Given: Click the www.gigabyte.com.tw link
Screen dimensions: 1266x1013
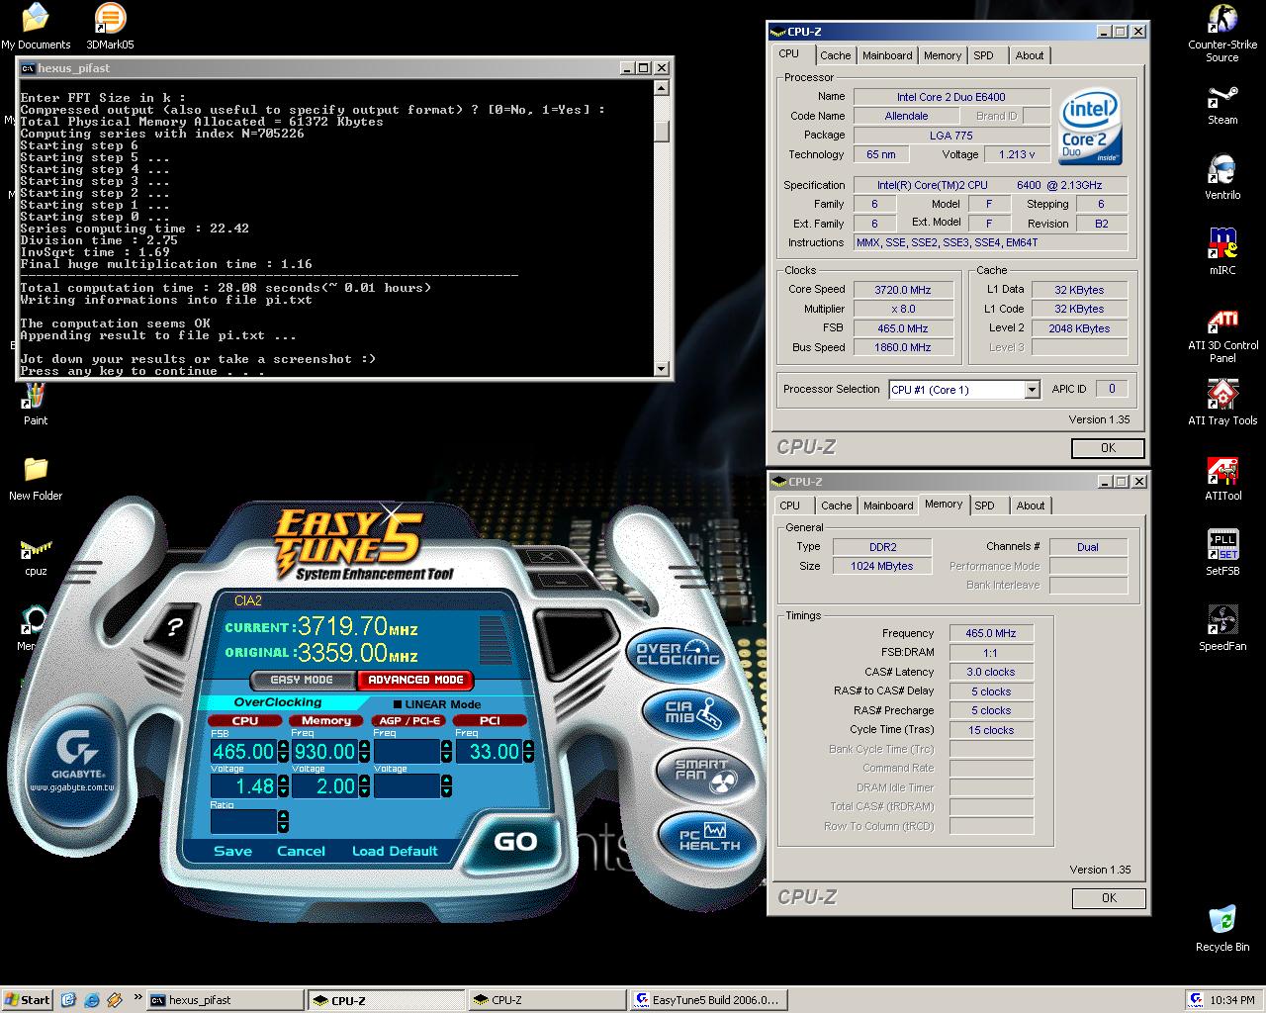Looking at the screenshot, I should (x=72, y=787).
